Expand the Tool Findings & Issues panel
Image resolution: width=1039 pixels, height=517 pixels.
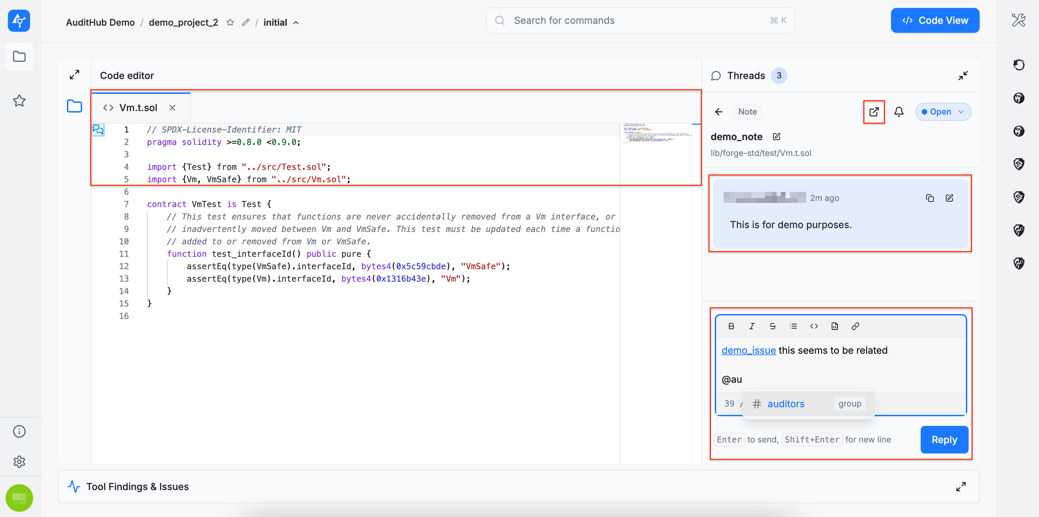[961, 486]
